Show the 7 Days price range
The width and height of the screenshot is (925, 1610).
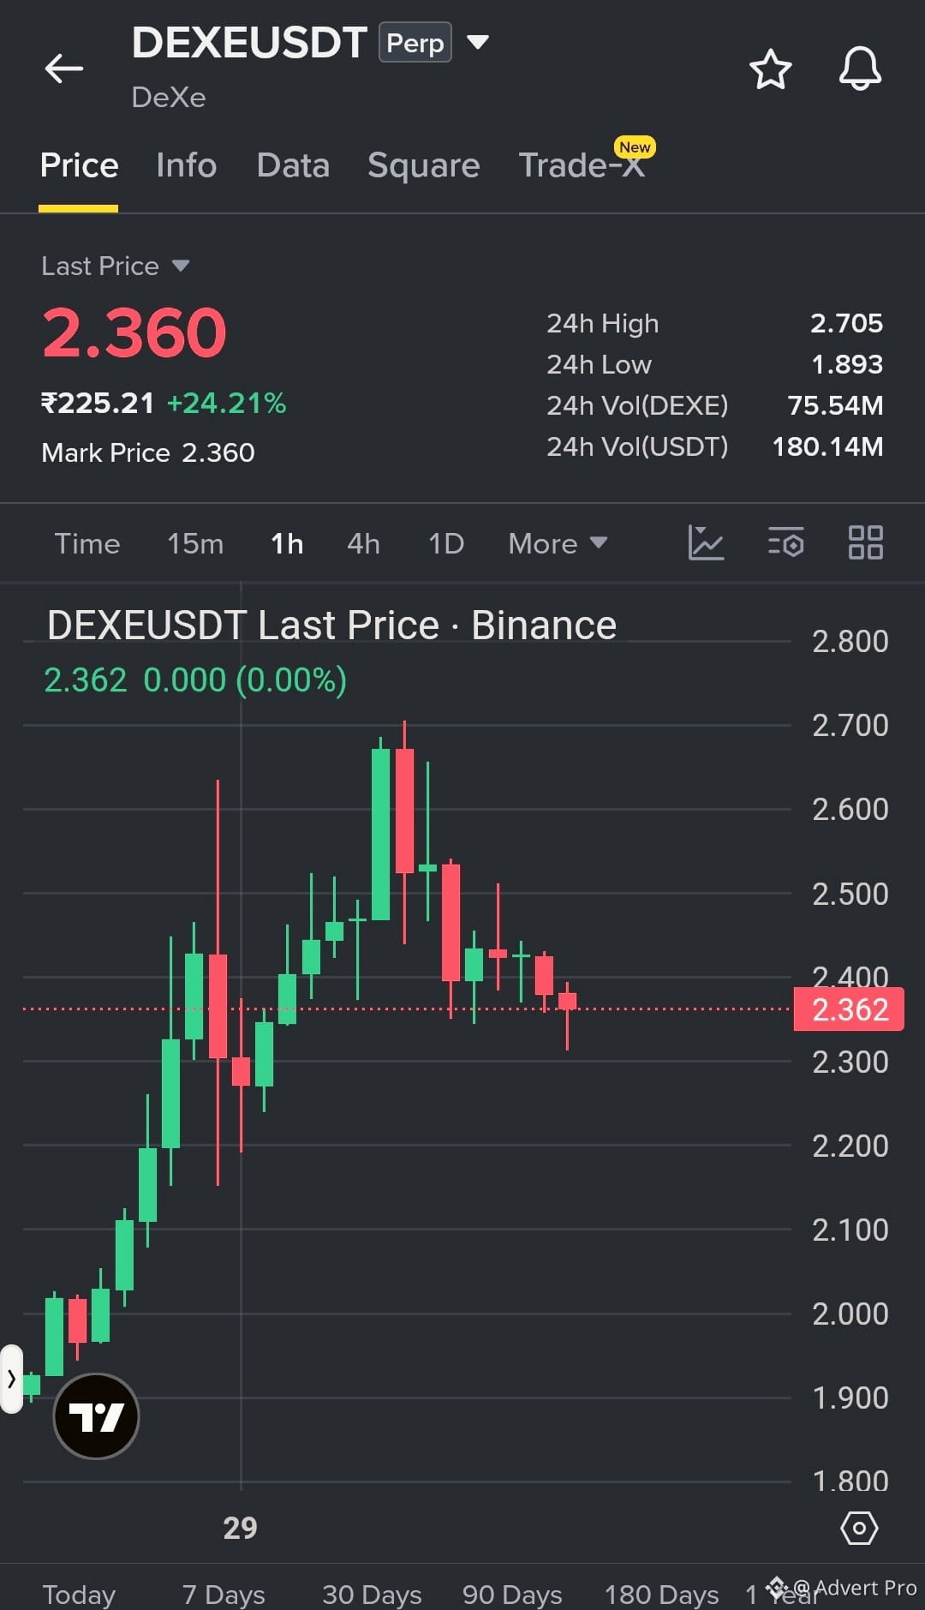pyautogui.click(x=224, y=1595)
